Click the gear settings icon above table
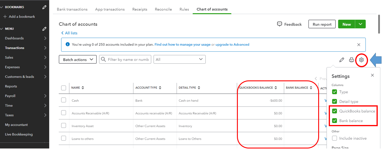The height and width of the screenshot is (152, 383). pos(361,60)
